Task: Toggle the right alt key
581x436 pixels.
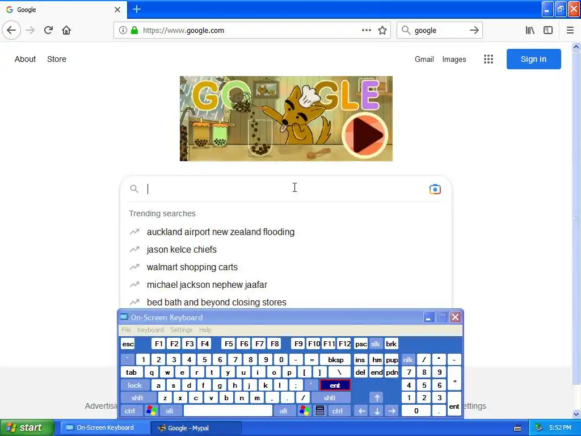Action: click(284, 411)
